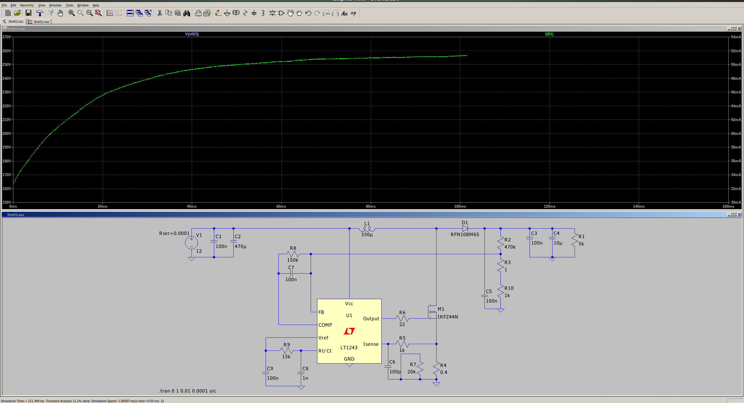Click the Find binoculars icon
Screen dimensions: 744x403
click(x=187, y=13)
